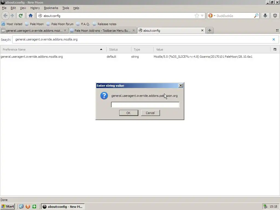Show the tab groups icon
The image size is (280, 210).
tap(277, 31)
